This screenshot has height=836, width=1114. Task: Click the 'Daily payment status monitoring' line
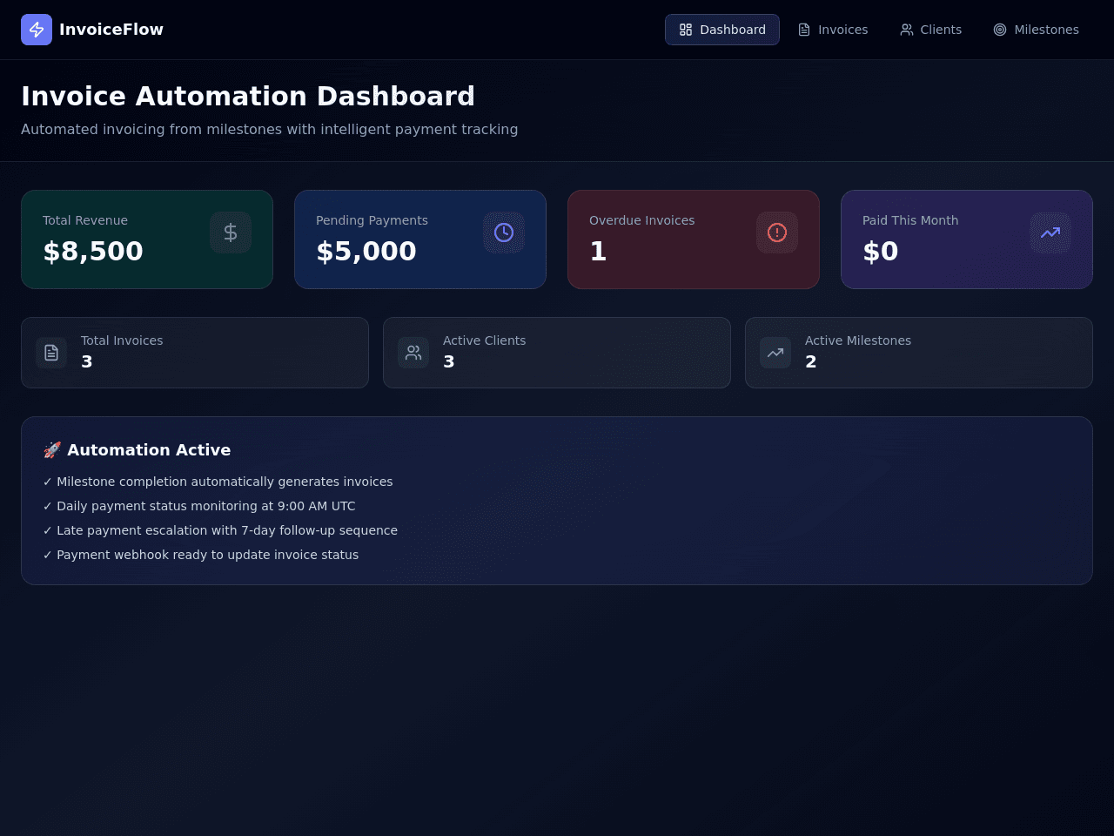[199, 506]
